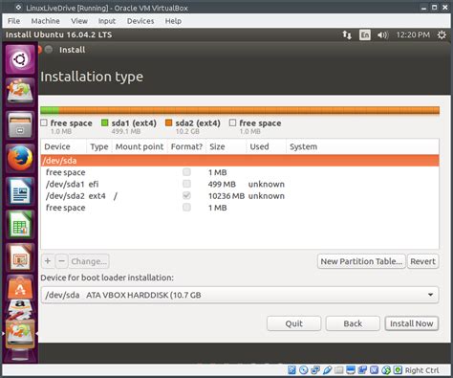Click the keyboard capture icon beside Right Ctrl

[x=398, y=370]
